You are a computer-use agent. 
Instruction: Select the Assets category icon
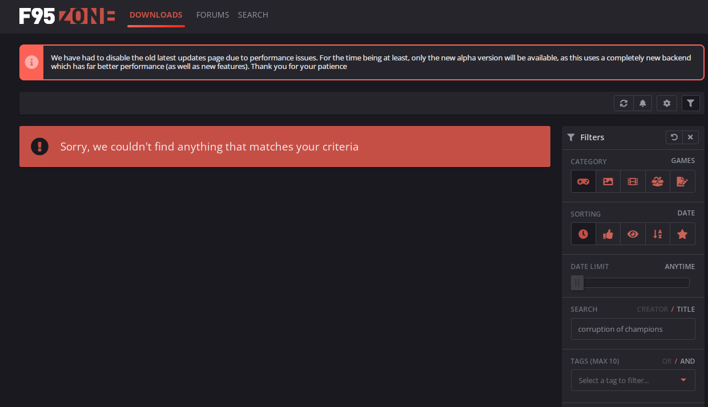point(658,181)
